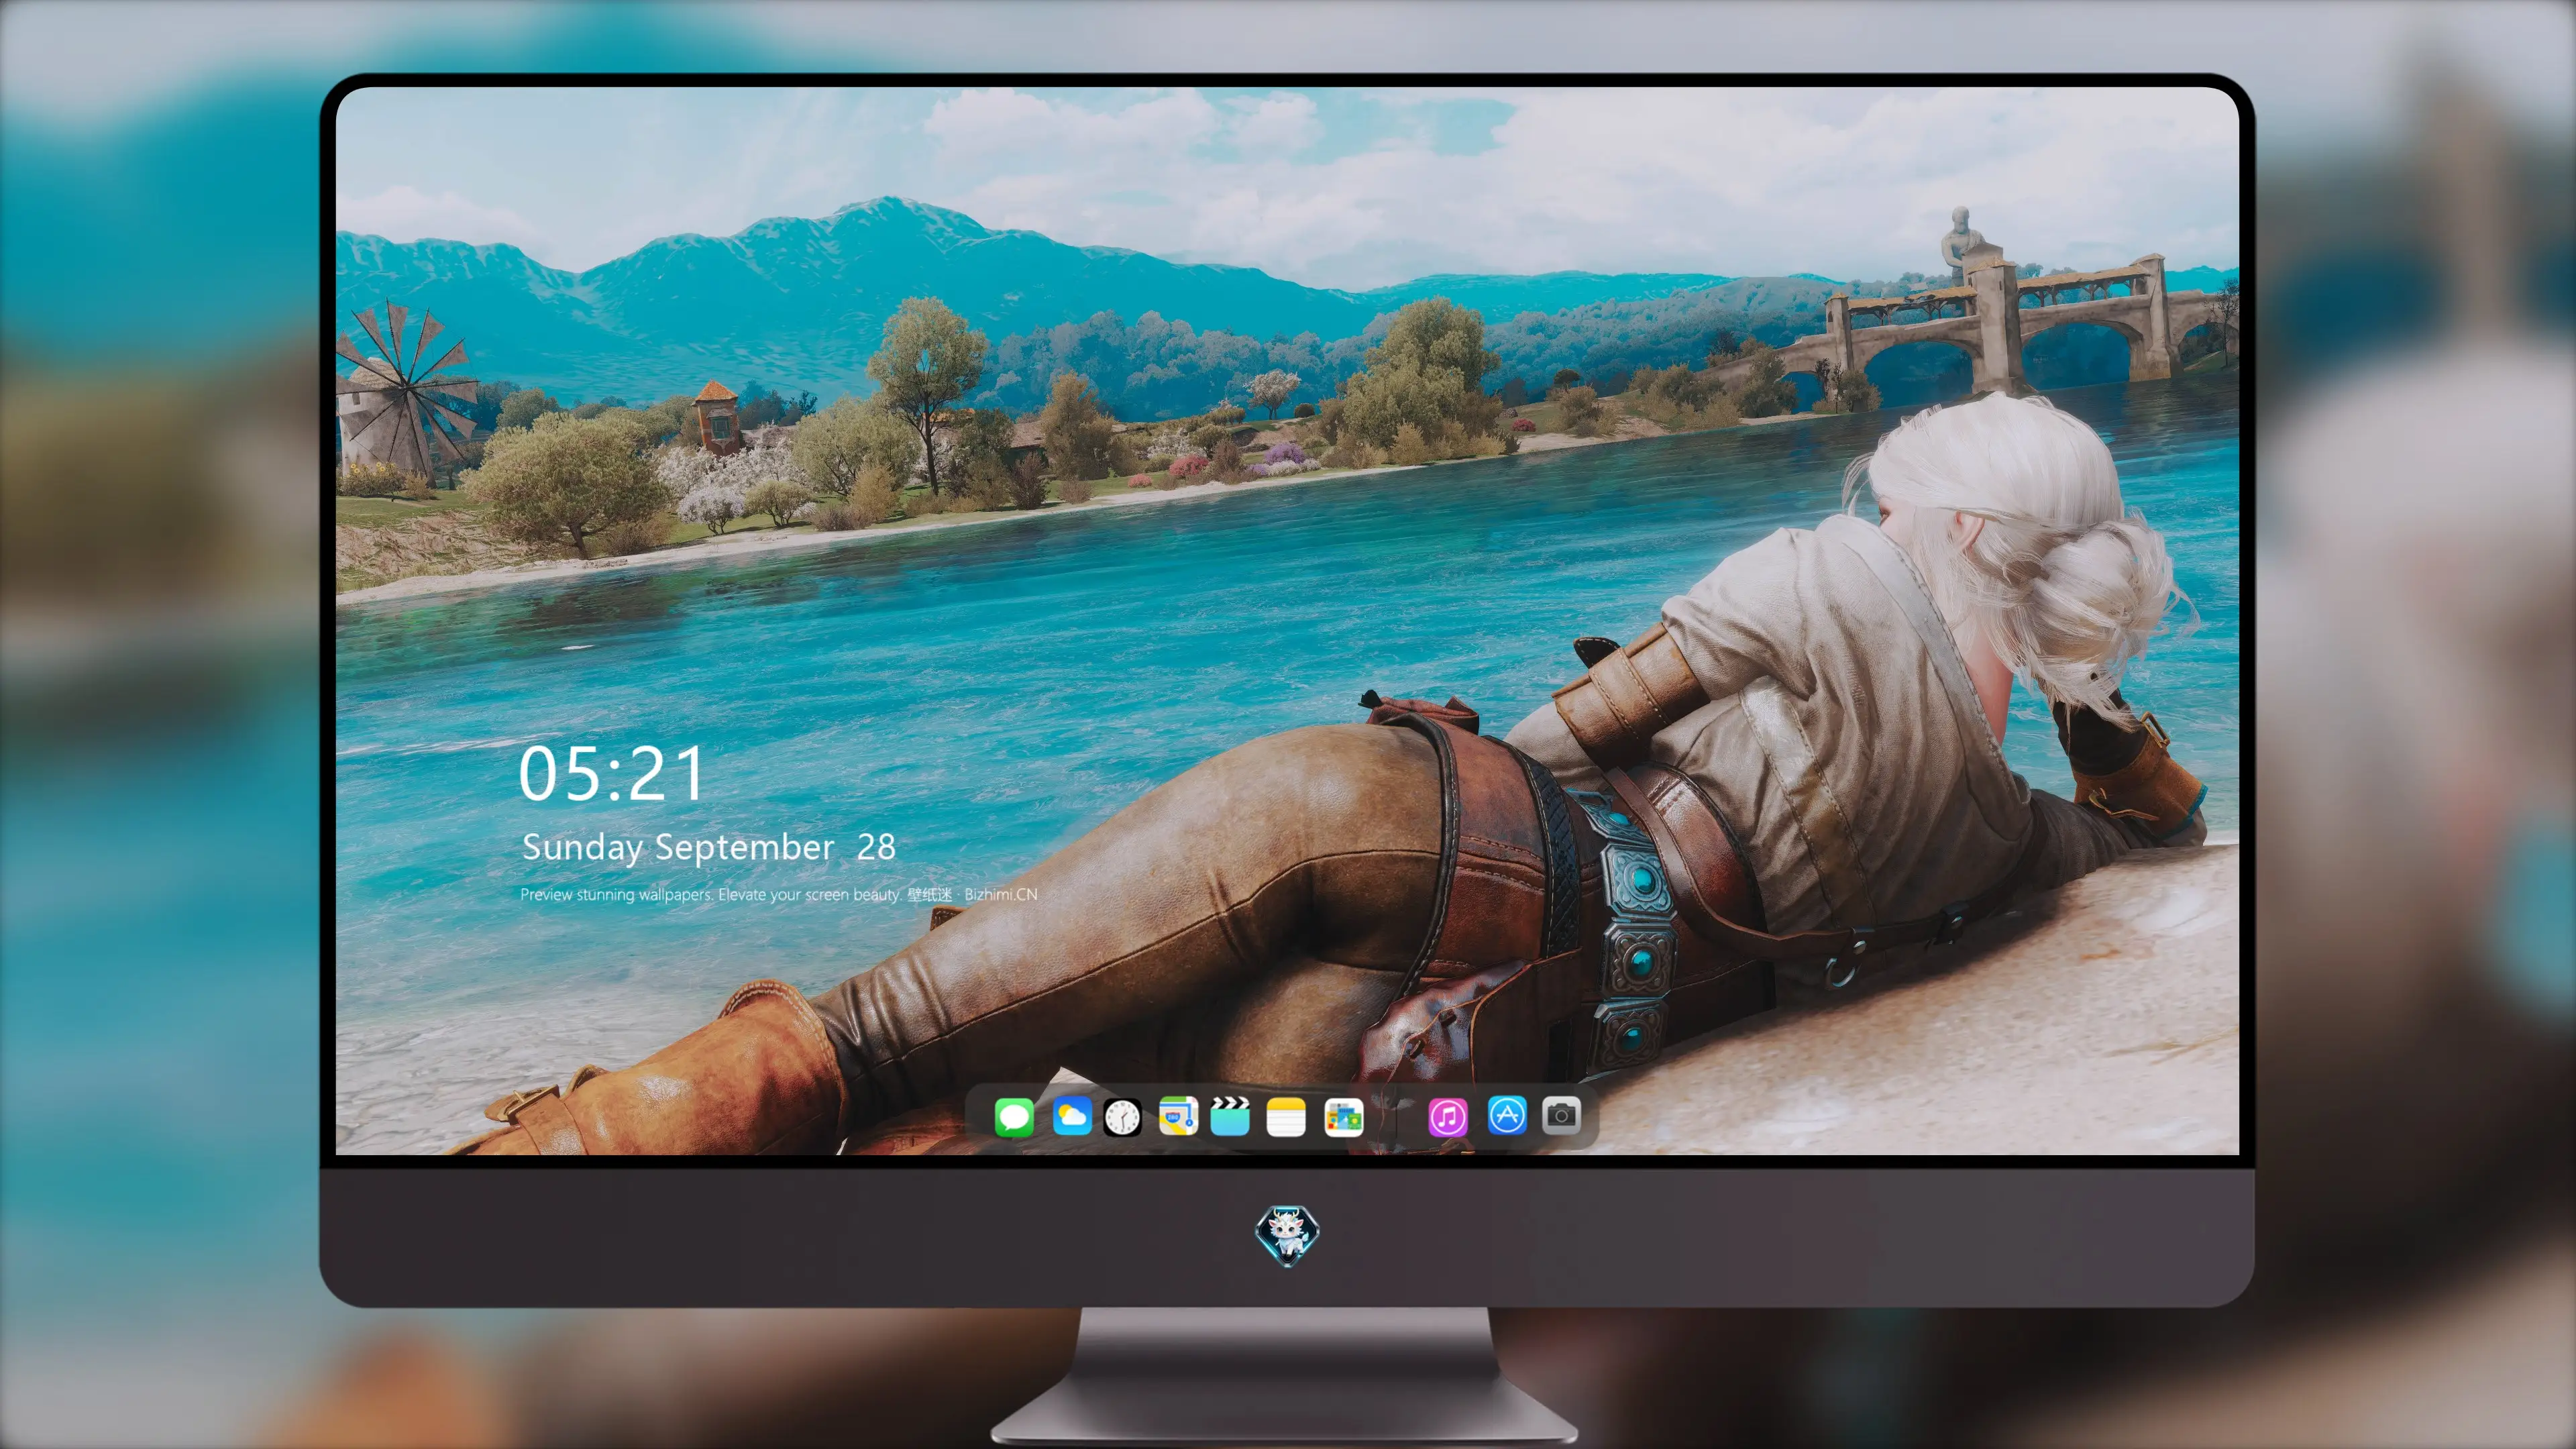Click the mascot logo on monitor chin

(x=1287, y=1235)
